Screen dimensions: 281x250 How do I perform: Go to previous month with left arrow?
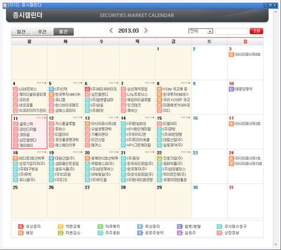[x=111, y=31]
